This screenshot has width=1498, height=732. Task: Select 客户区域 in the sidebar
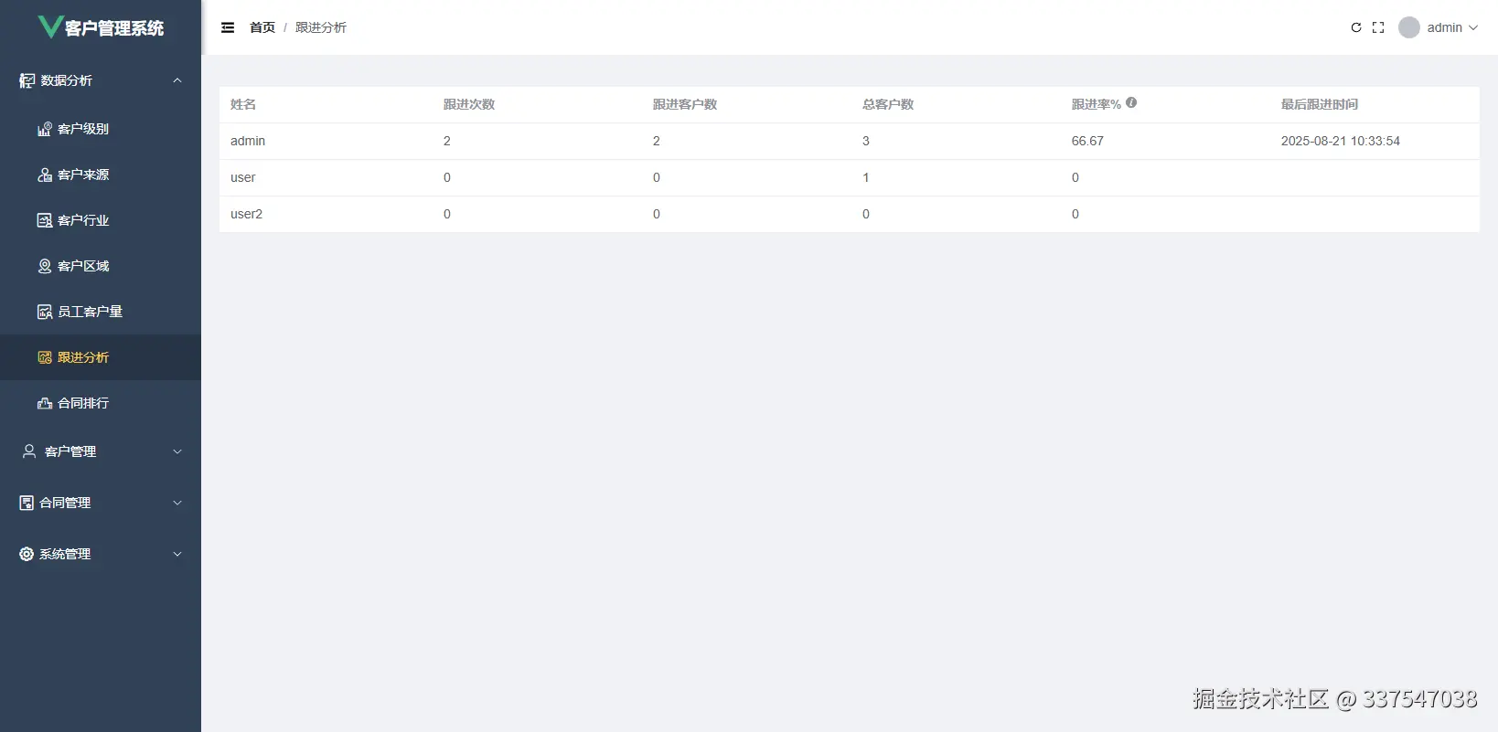click(x=83, y=266)
